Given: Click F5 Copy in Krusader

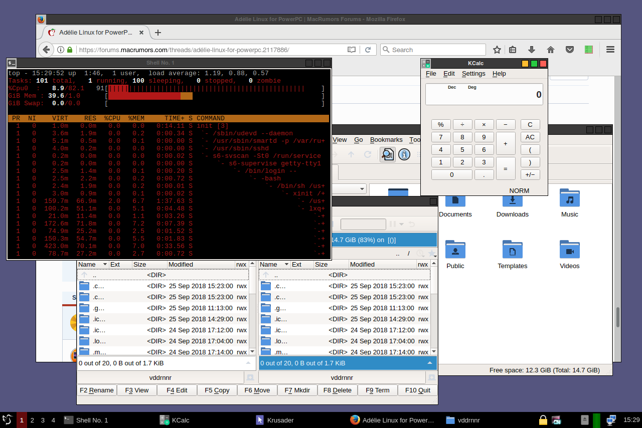Looking at the screenshot, I should [x=217, y=390].
